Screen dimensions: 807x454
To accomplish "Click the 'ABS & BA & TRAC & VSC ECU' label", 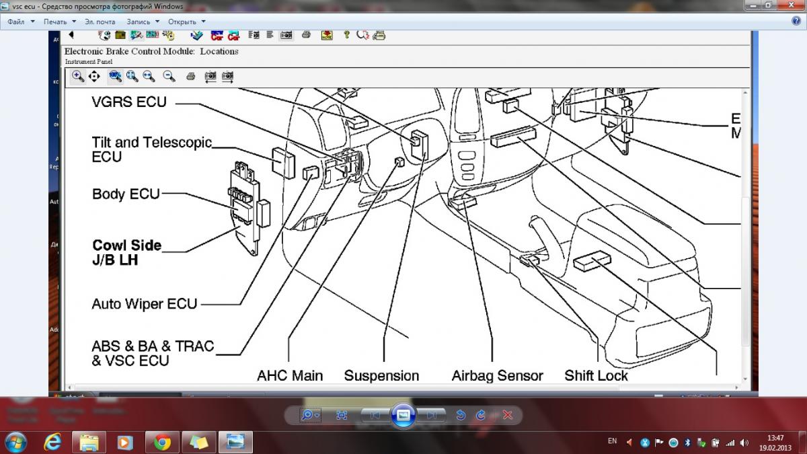I will point(153,353).
